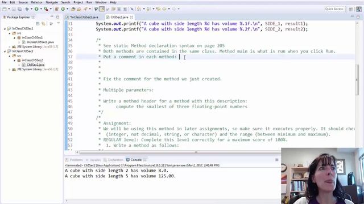This screenshot has width=364, height=204.
Task: Close the Ch5Sec2.java editor tab
Action: 131,17
